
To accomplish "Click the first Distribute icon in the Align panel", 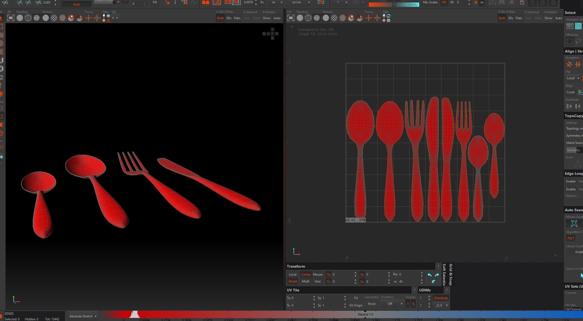I will point(569,106).
